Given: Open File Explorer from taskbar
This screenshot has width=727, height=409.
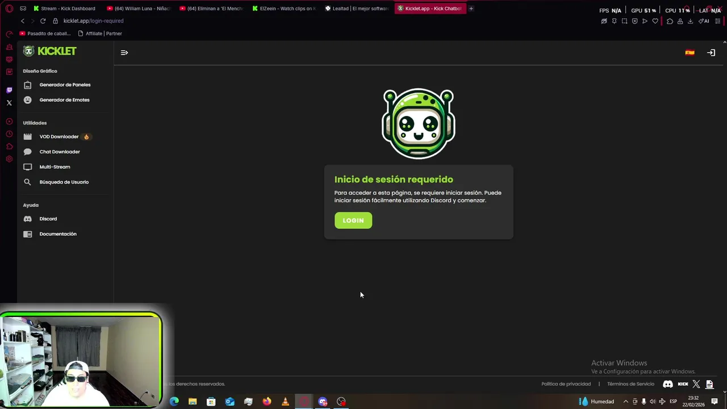Looking at the screenshot, I should [193, 402].
